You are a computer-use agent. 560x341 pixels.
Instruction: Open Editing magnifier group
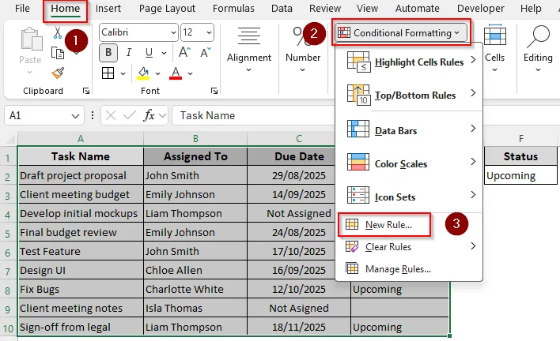538,49
